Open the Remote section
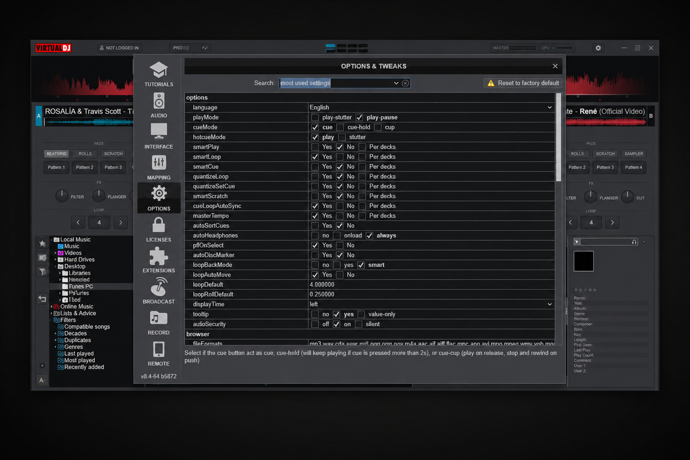690x460 pixels. tap(159, 354)
